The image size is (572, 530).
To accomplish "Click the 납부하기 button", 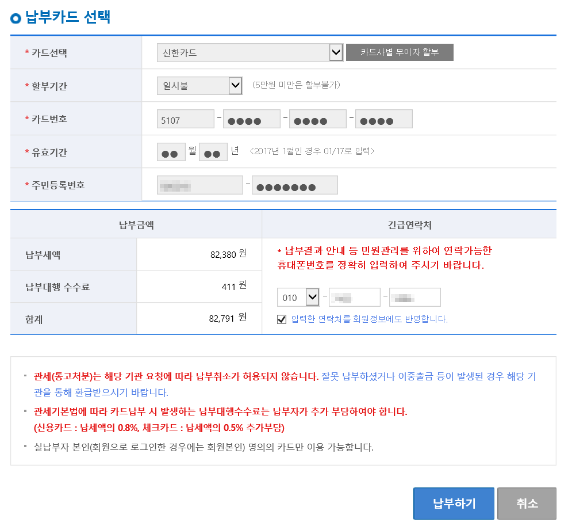I will click(x=454, y=504).
